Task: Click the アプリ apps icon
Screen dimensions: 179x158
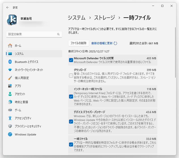Action: (x=10, y=86)
